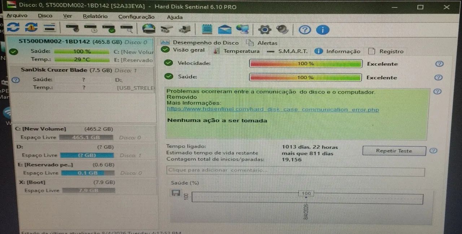Open the S.M.A.R.T. tab
Image resolution: width=462 pixels, height=234 pixels.
(288, 51)
